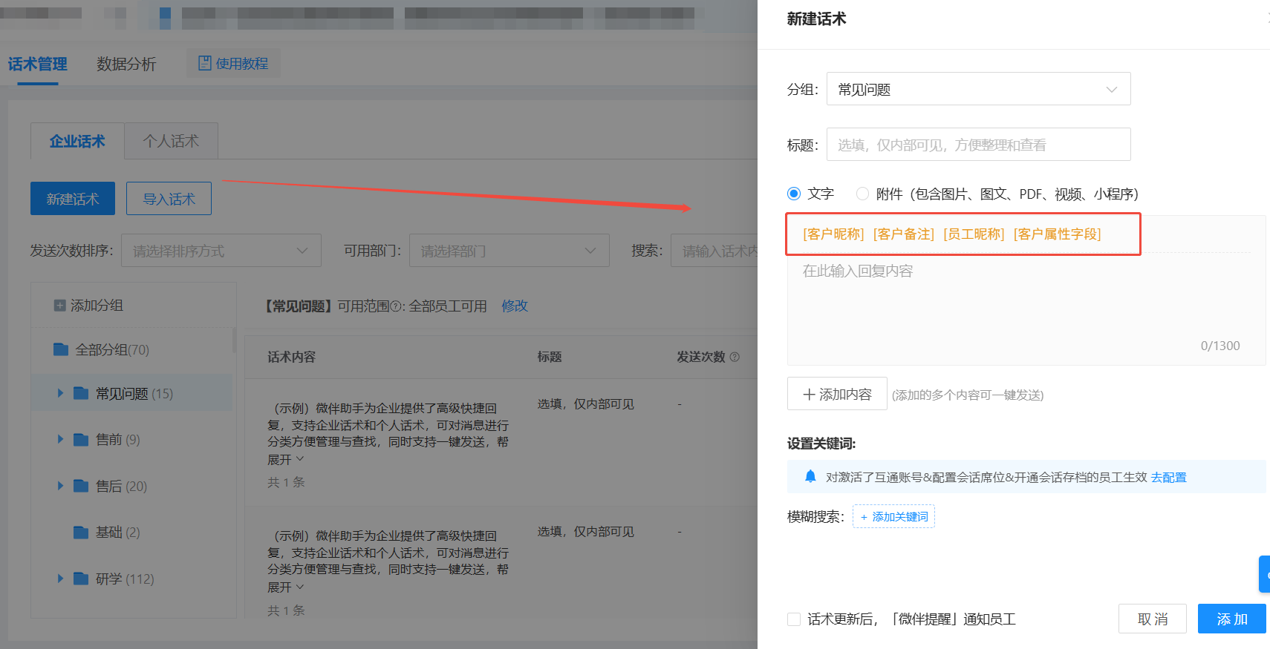Click the 标题 input field
This screenshot has height=649, width=1270.
(x=978, y=145)
